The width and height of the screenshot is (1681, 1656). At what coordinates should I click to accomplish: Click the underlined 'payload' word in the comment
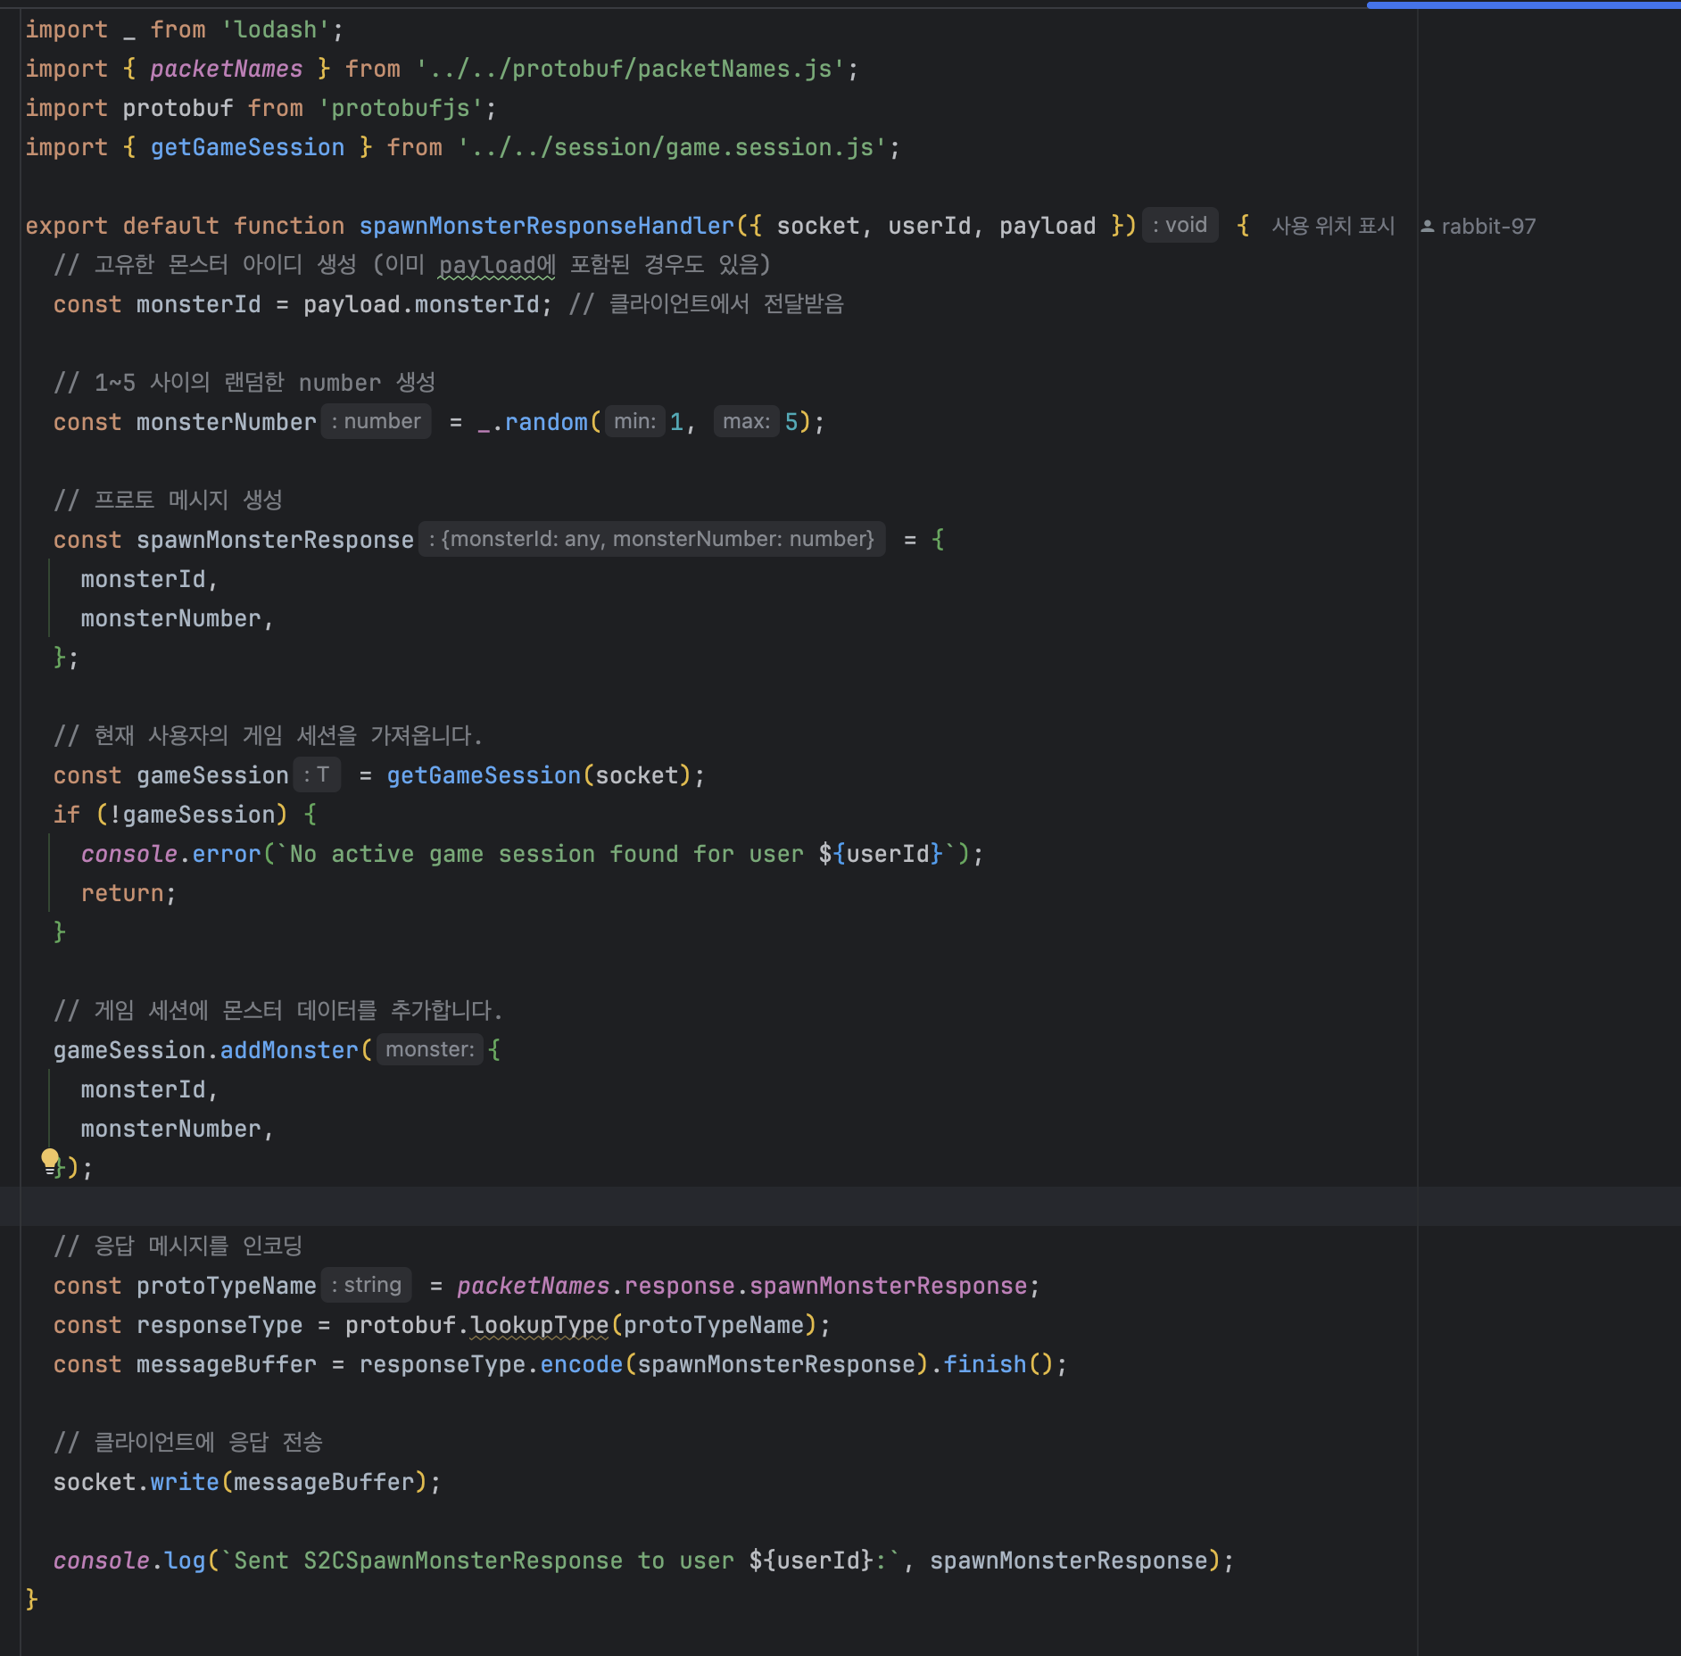tap(487, 266)
